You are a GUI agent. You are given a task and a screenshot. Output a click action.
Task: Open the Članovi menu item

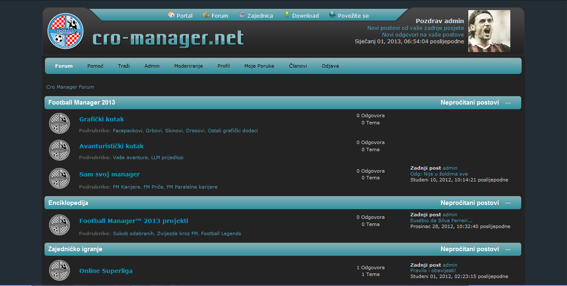coord(298,66)
